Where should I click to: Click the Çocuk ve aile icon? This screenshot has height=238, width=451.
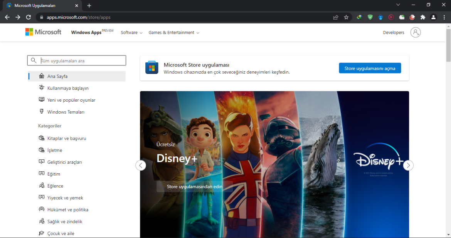point(42,233)
